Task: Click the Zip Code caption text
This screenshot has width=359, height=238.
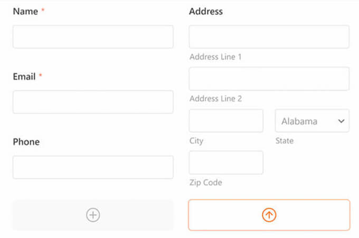Action: click(x=206, y=183)
